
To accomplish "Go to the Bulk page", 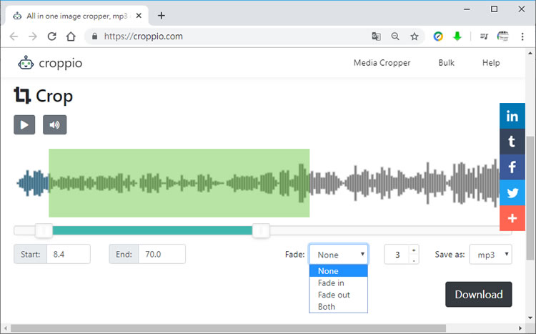I will (446, 63).
